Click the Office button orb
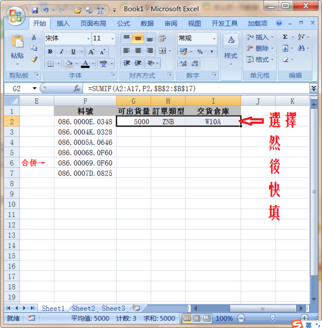Image resolution: width=322 pixels, height=328 pixels. click(15, 16)
